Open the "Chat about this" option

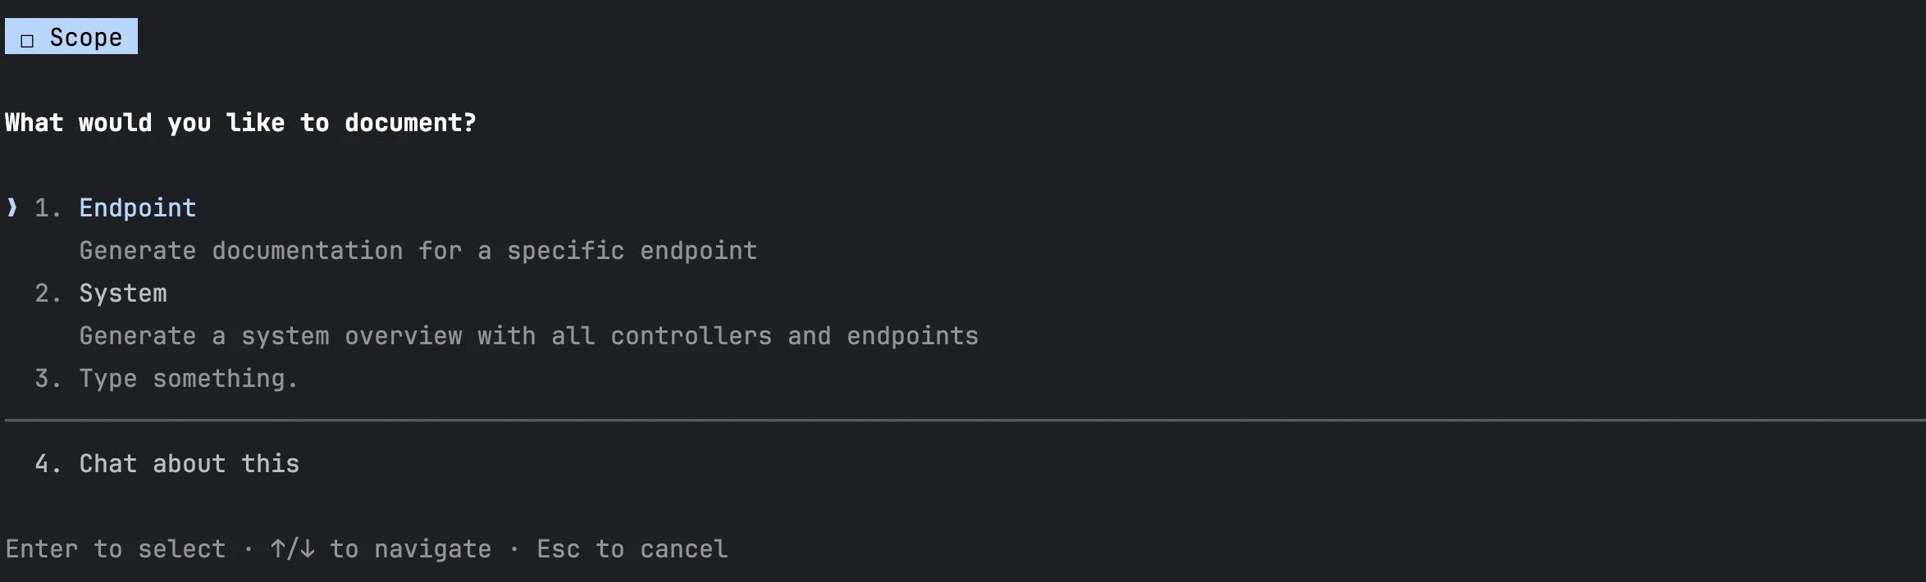[x=189, y=464]
